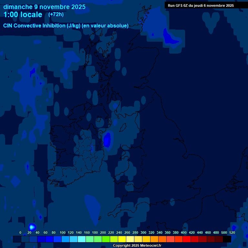Click the cyan legend swatch near 140
This screenshot has height=248, width=248.
pyautogui.click(x=82, y=239)
